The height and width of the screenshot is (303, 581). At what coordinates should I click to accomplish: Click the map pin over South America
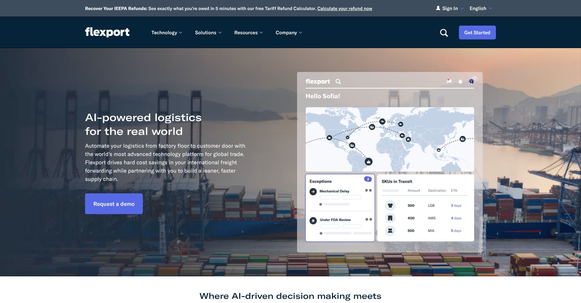click(x=369, y=162)
